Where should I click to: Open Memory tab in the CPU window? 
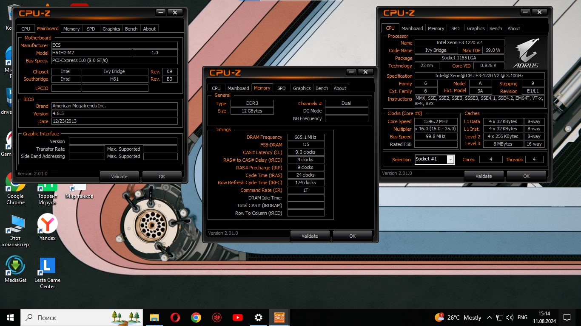pos(436,28)
